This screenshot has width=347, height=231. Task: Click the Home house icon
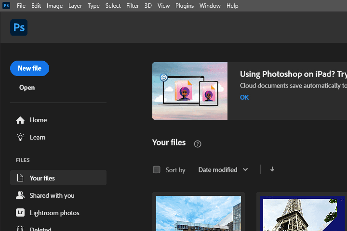[20, 120]
